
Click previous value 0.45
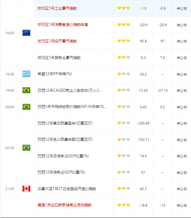(x=143, y=107)
